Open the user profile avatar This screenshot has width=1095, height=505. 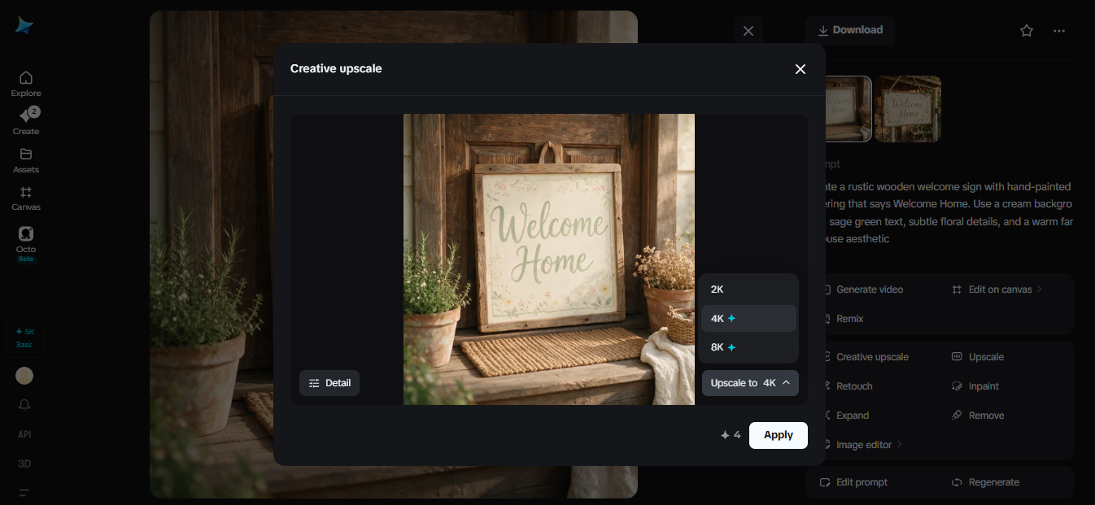(x=24, y=376)
